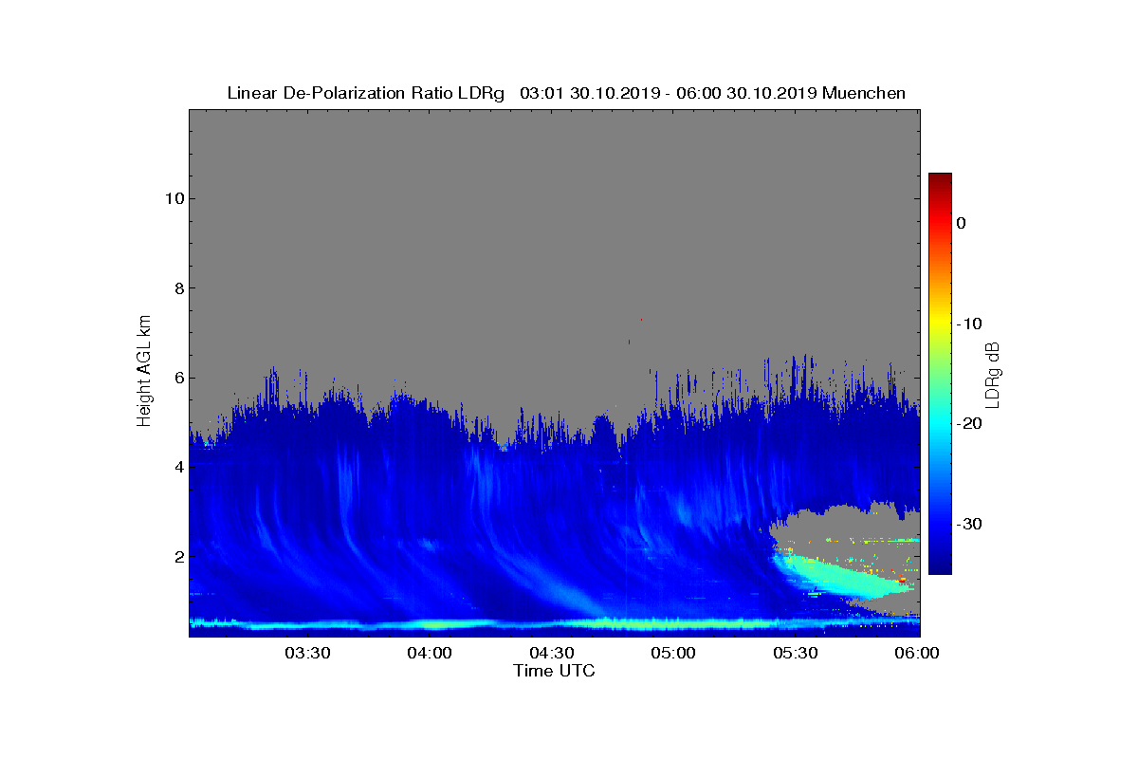Click the height tick label '4'
Viewport: 1138px width, 759px height.
[x=178, y=467]
